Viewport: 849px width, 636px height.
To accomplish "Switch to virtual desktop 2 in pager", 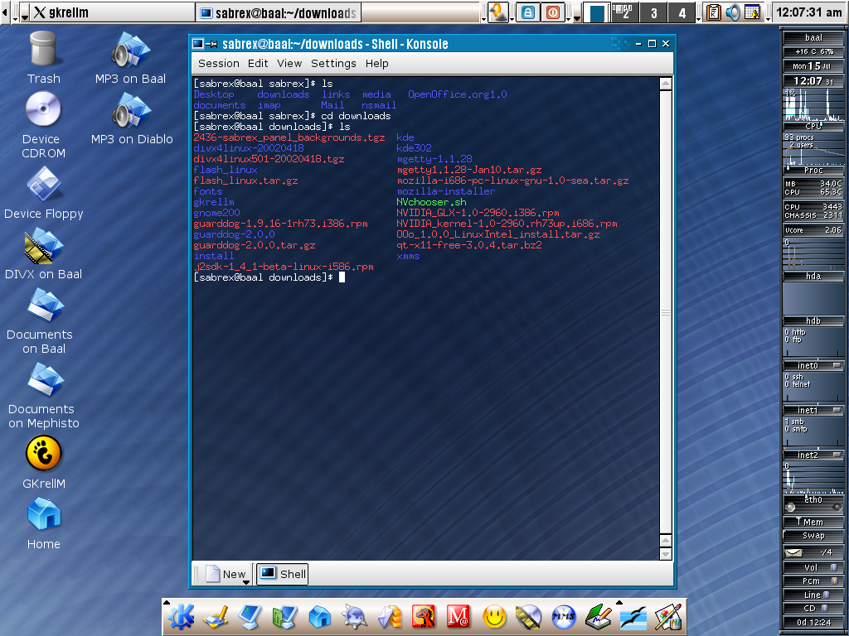I will click(625, 12).
